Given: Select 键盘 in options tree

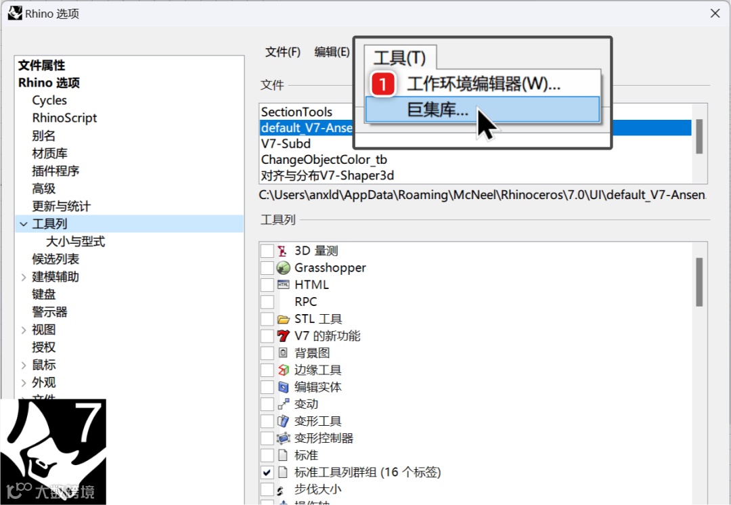Looking at the screenshot, I should tap(44, 294).
